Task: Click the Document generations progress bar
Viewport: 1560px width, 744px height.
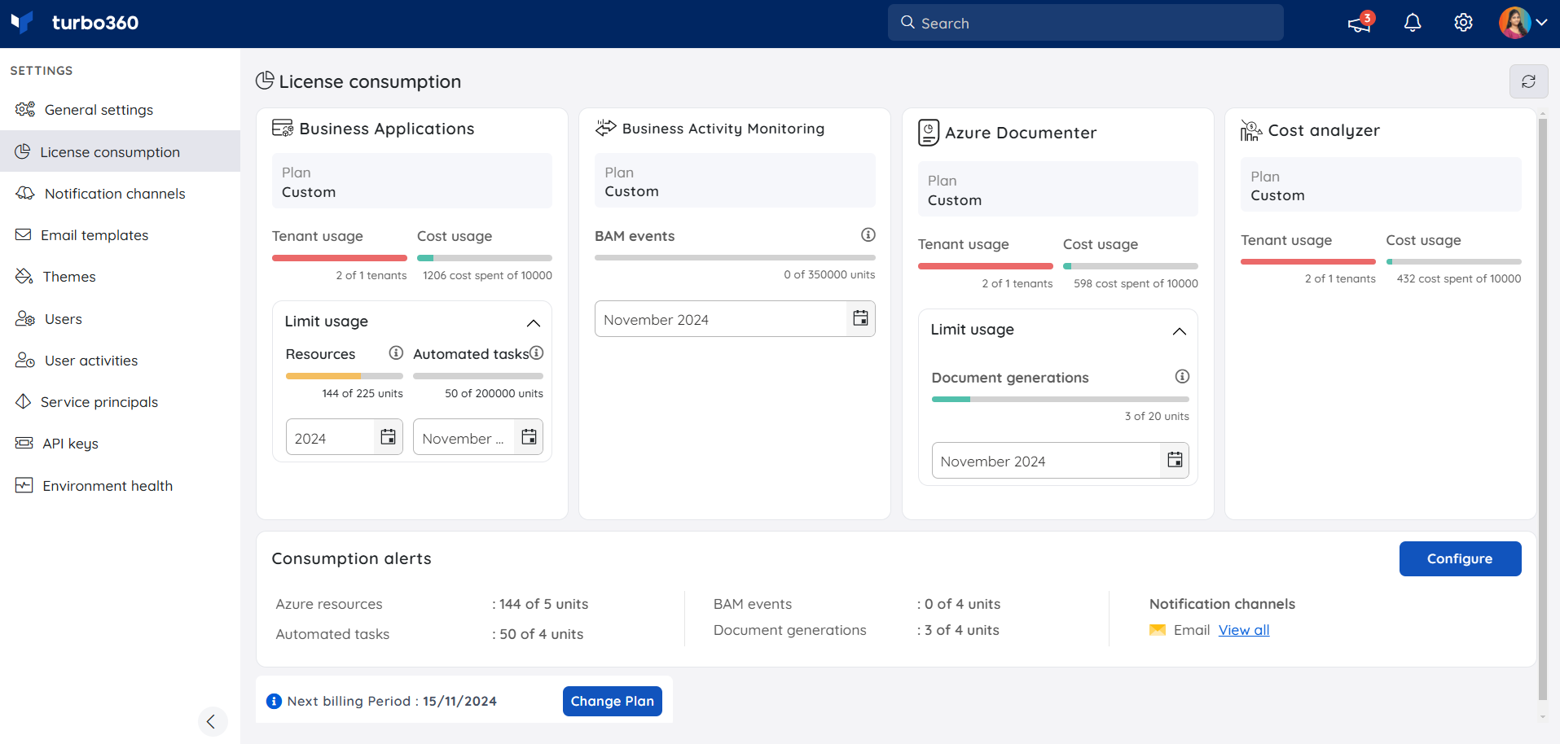Action: point(1060,399)
